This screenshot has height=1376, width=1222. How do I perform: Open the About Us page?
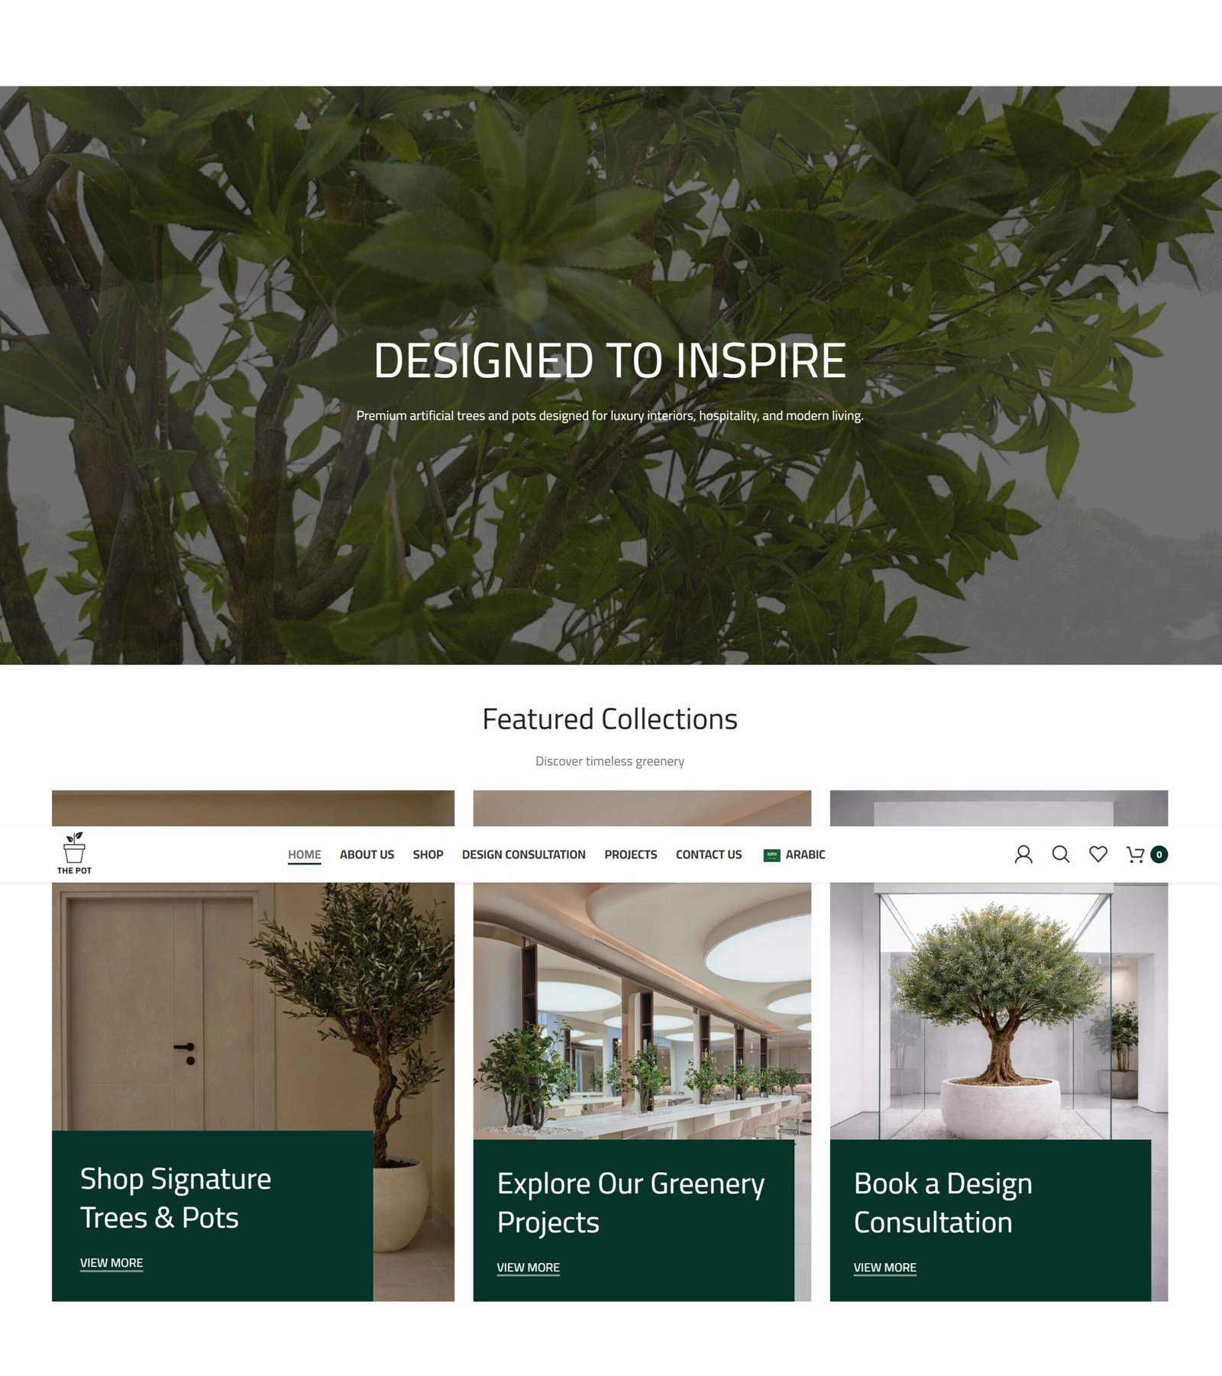point(367,854)
